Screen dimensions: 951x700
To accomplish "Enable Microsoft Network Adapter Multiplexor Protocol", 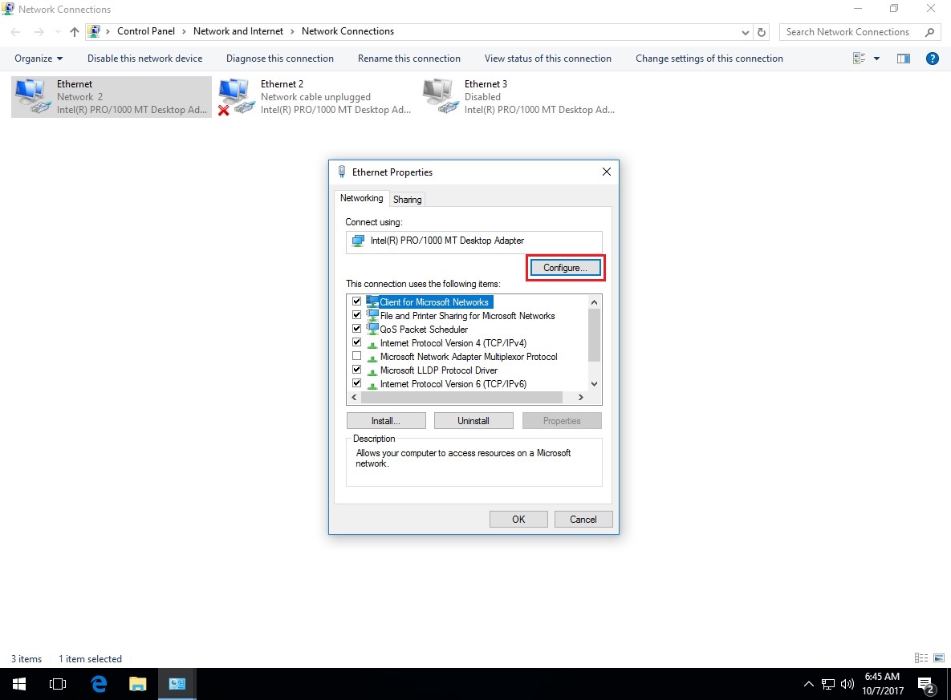I will 356,356.
